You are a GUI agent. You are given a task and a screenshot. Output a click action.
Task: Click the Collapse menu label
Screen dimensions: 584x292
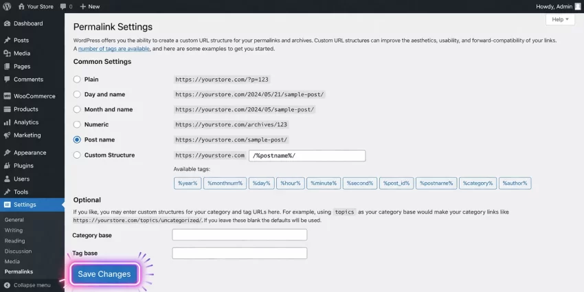(32, 285)
